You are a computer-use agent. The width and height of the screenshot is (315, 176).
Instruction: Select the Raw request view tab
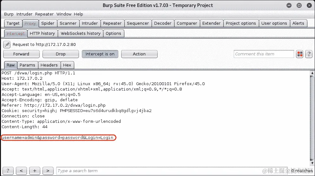coord(11,65)
